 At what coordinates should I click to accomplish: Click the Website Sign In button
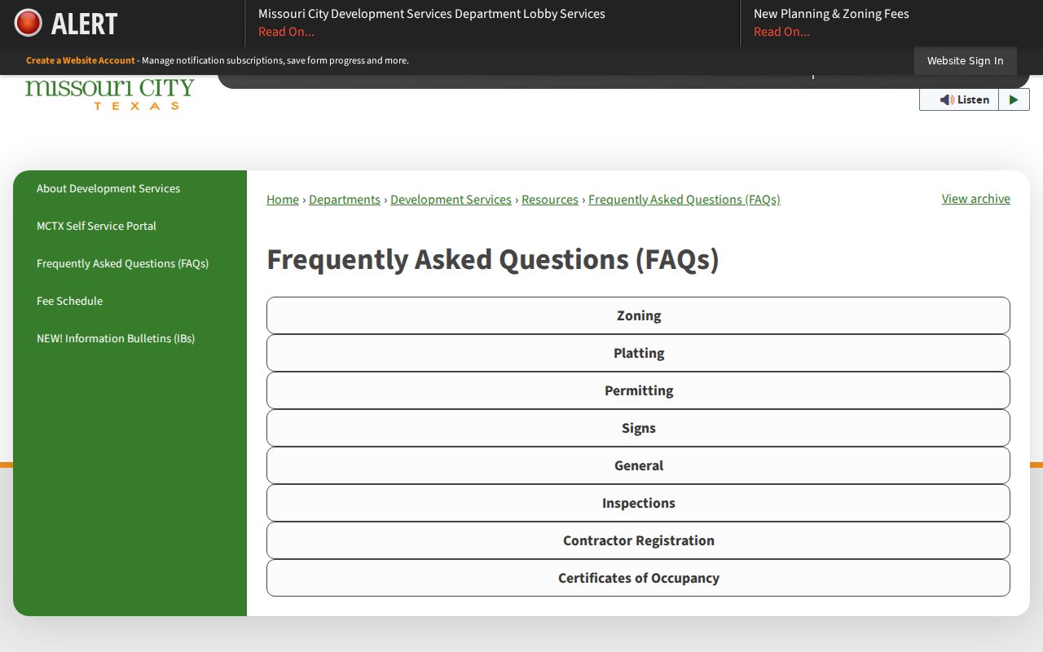point(965,61)
